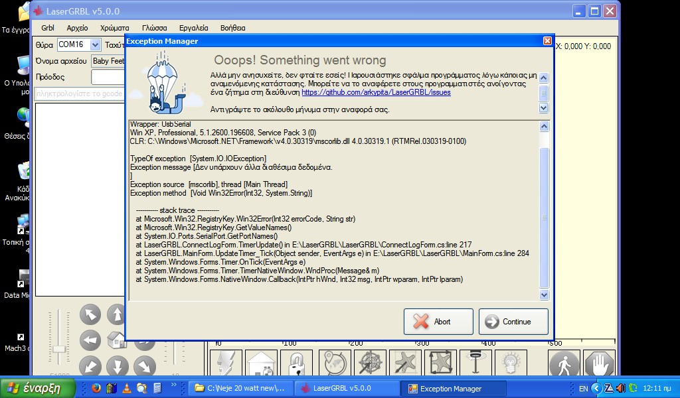Screen dimensions: 680x398
Task: Click the center crosshair target icon
Action: coord(371,363)
